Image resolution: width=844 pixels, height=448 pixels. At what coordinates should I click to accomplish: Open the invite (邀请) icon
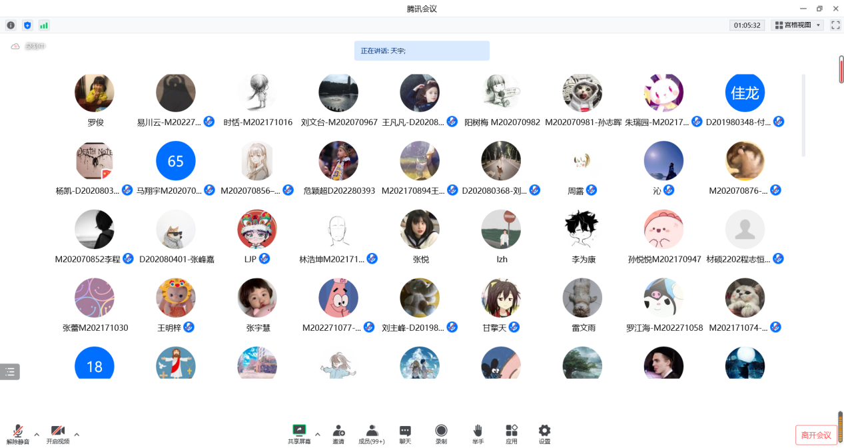338,433
